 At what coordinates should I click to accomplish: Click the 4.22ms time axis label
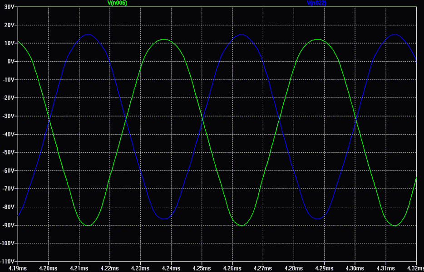(x=109, y=269)
